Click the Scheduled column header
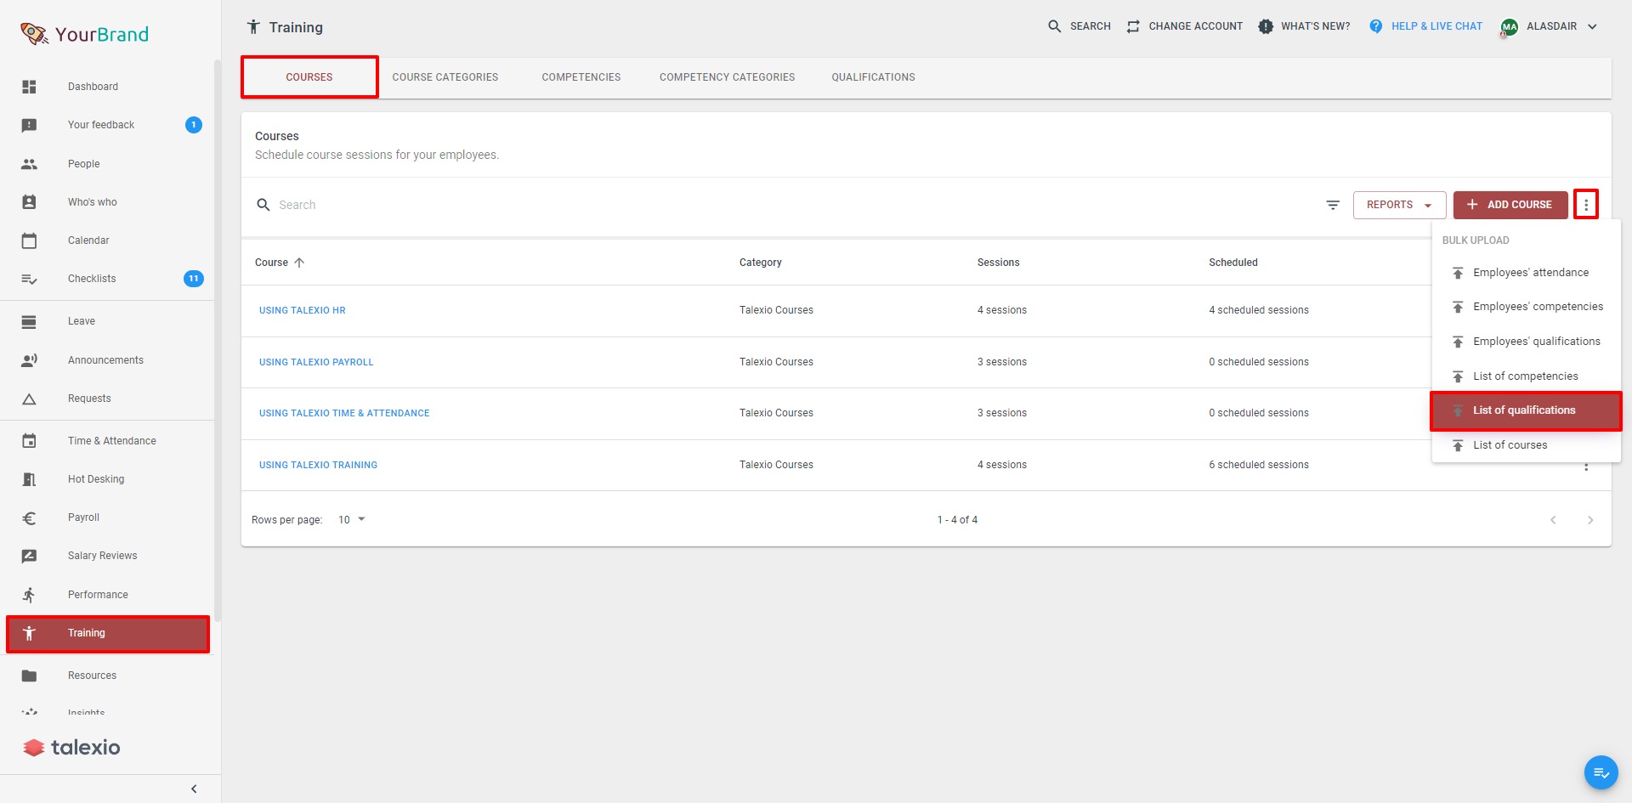Screen dimensions: 1632x803 click(x=1233, y=263)
